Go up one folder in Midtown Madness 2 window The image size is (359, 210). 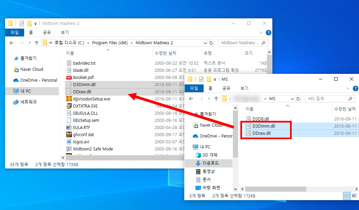[37, 43]
